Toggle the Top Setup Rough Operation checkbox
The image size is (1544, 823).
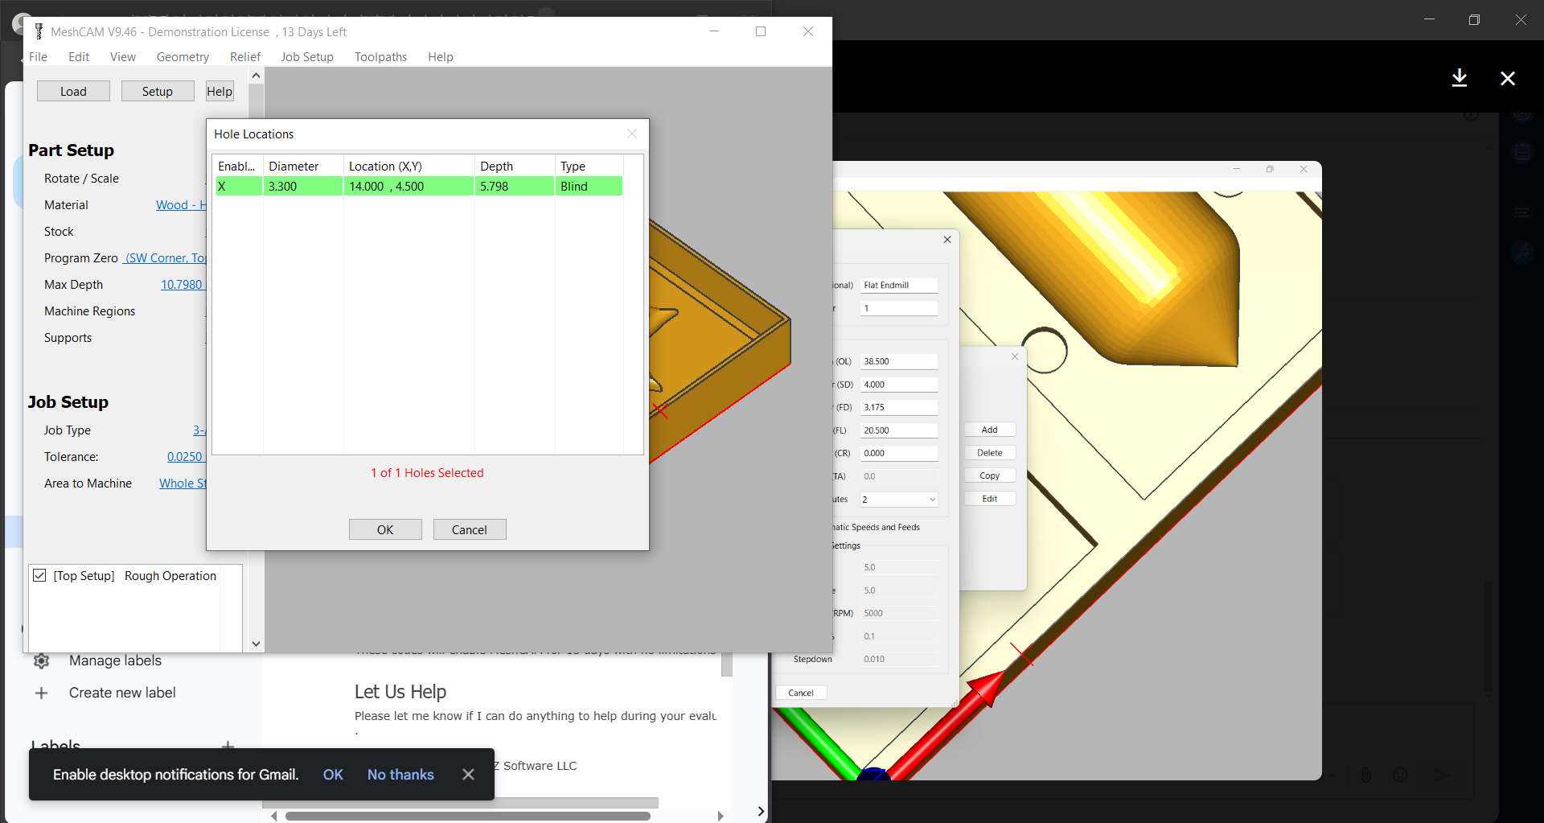click(x=39, y=575)
